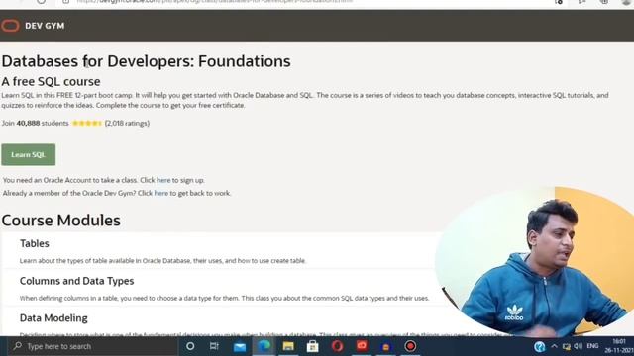The image size is (634, 356).
Task: Click the 'Course Modules' heading
Action: pyautogui.click(x=61, y=221)
